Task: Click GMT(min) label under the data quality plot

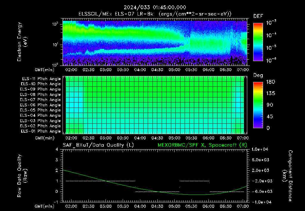Action: click(x=45, y=206)
